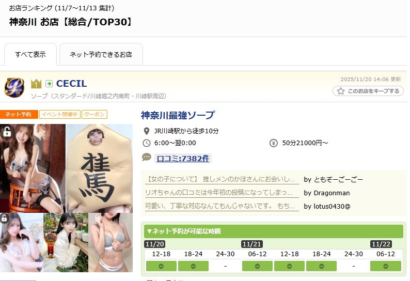Click the クーポン tag

tap(94, 114)
